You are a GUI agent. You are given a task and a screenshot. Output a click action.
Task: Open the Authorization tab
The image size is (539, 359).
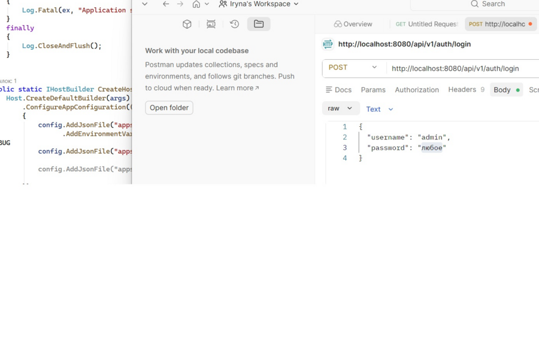(417, 90)
